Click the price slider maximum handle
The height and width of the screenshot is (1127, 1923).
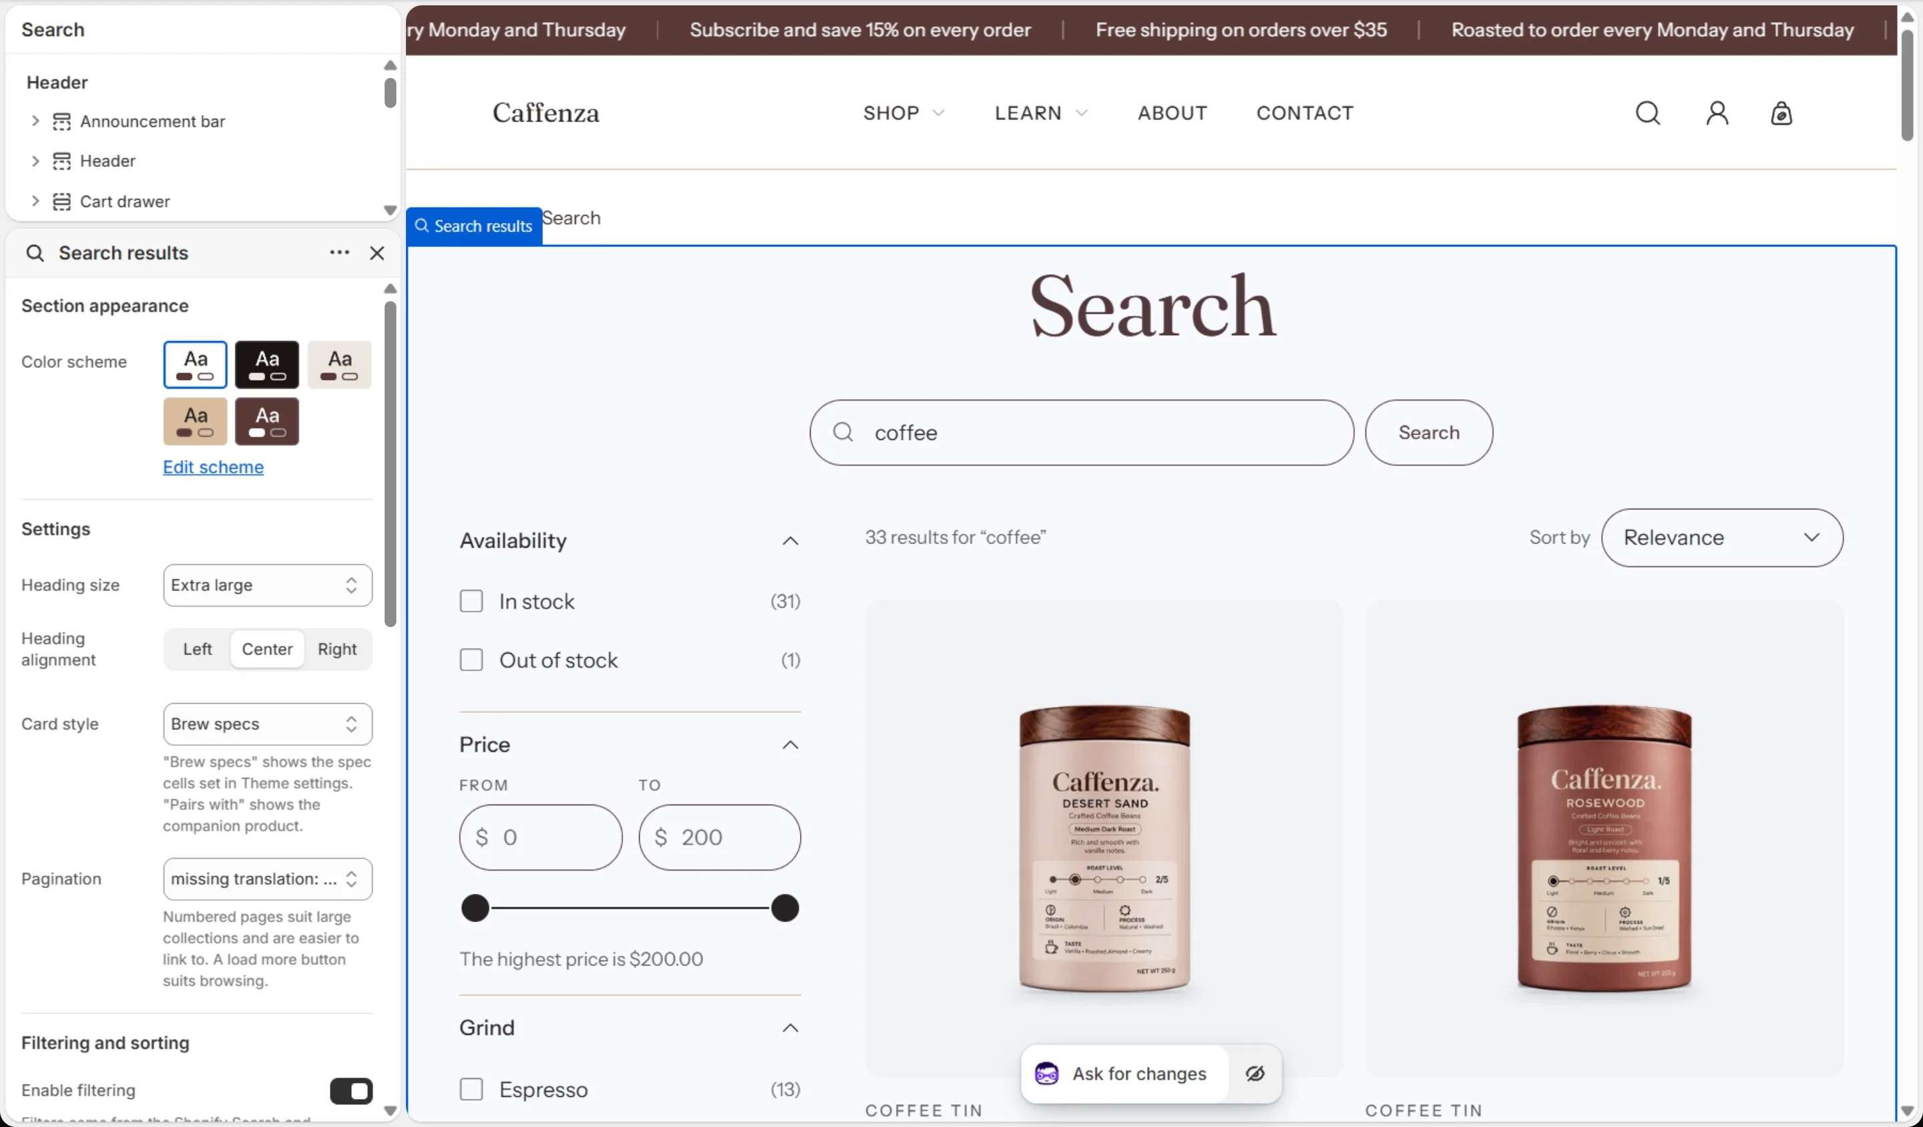pyautogui.click(x=785, y=908)
